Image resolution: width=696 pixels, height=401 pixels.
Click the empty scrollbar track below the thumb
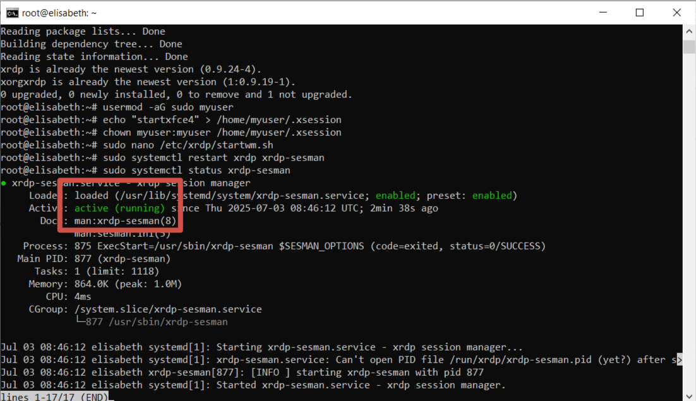click(x=689, y=221)
